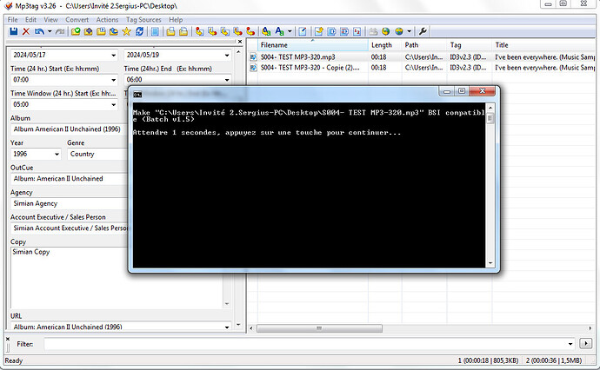The image size is (600, 370).
Task: Click the Auto-numbering wizard '1 2' icon
Action: click(x=357, y=31)
